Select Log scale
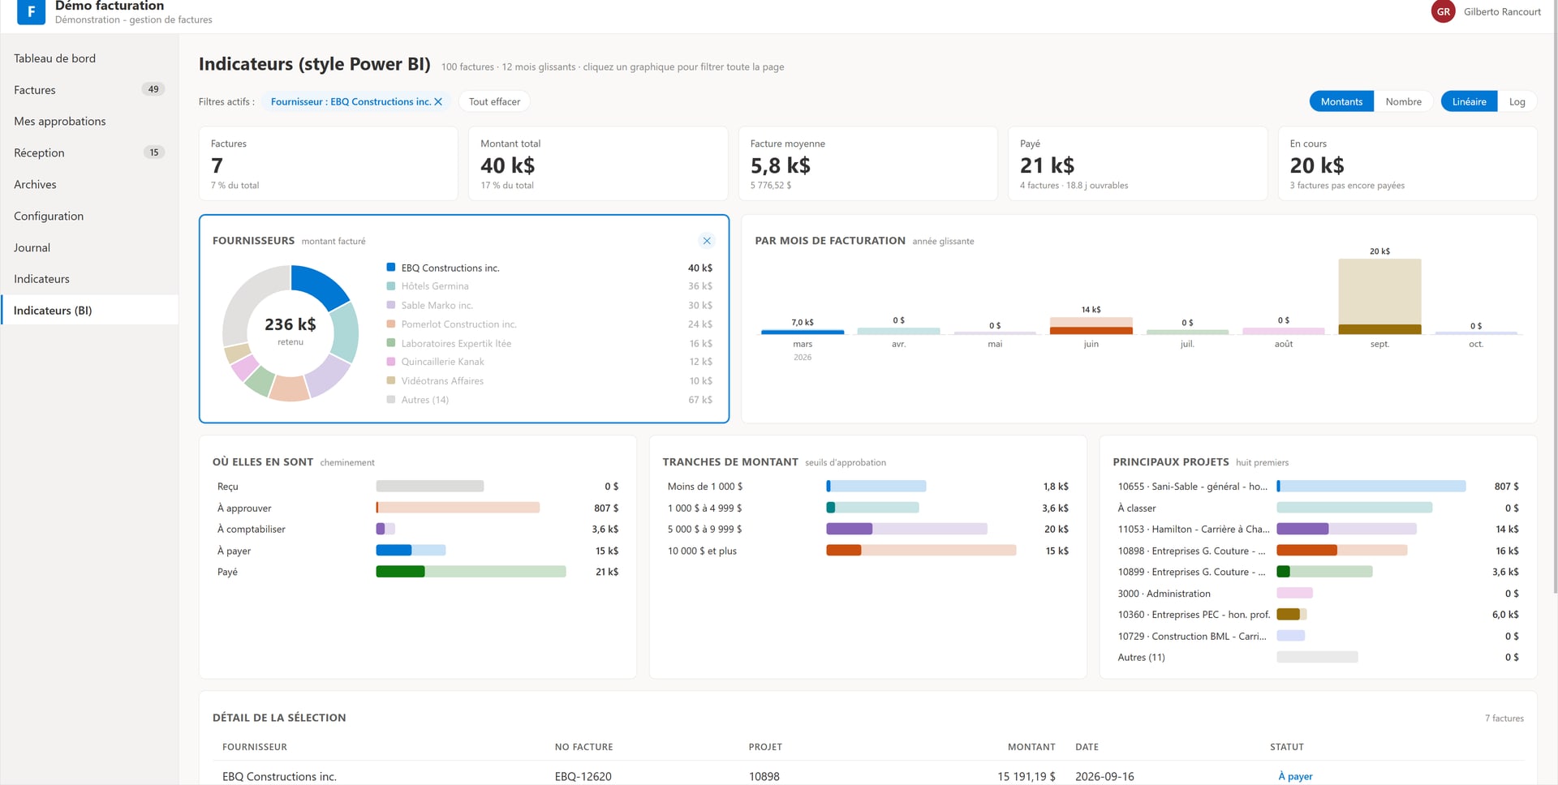 (x=1517, y=101)
